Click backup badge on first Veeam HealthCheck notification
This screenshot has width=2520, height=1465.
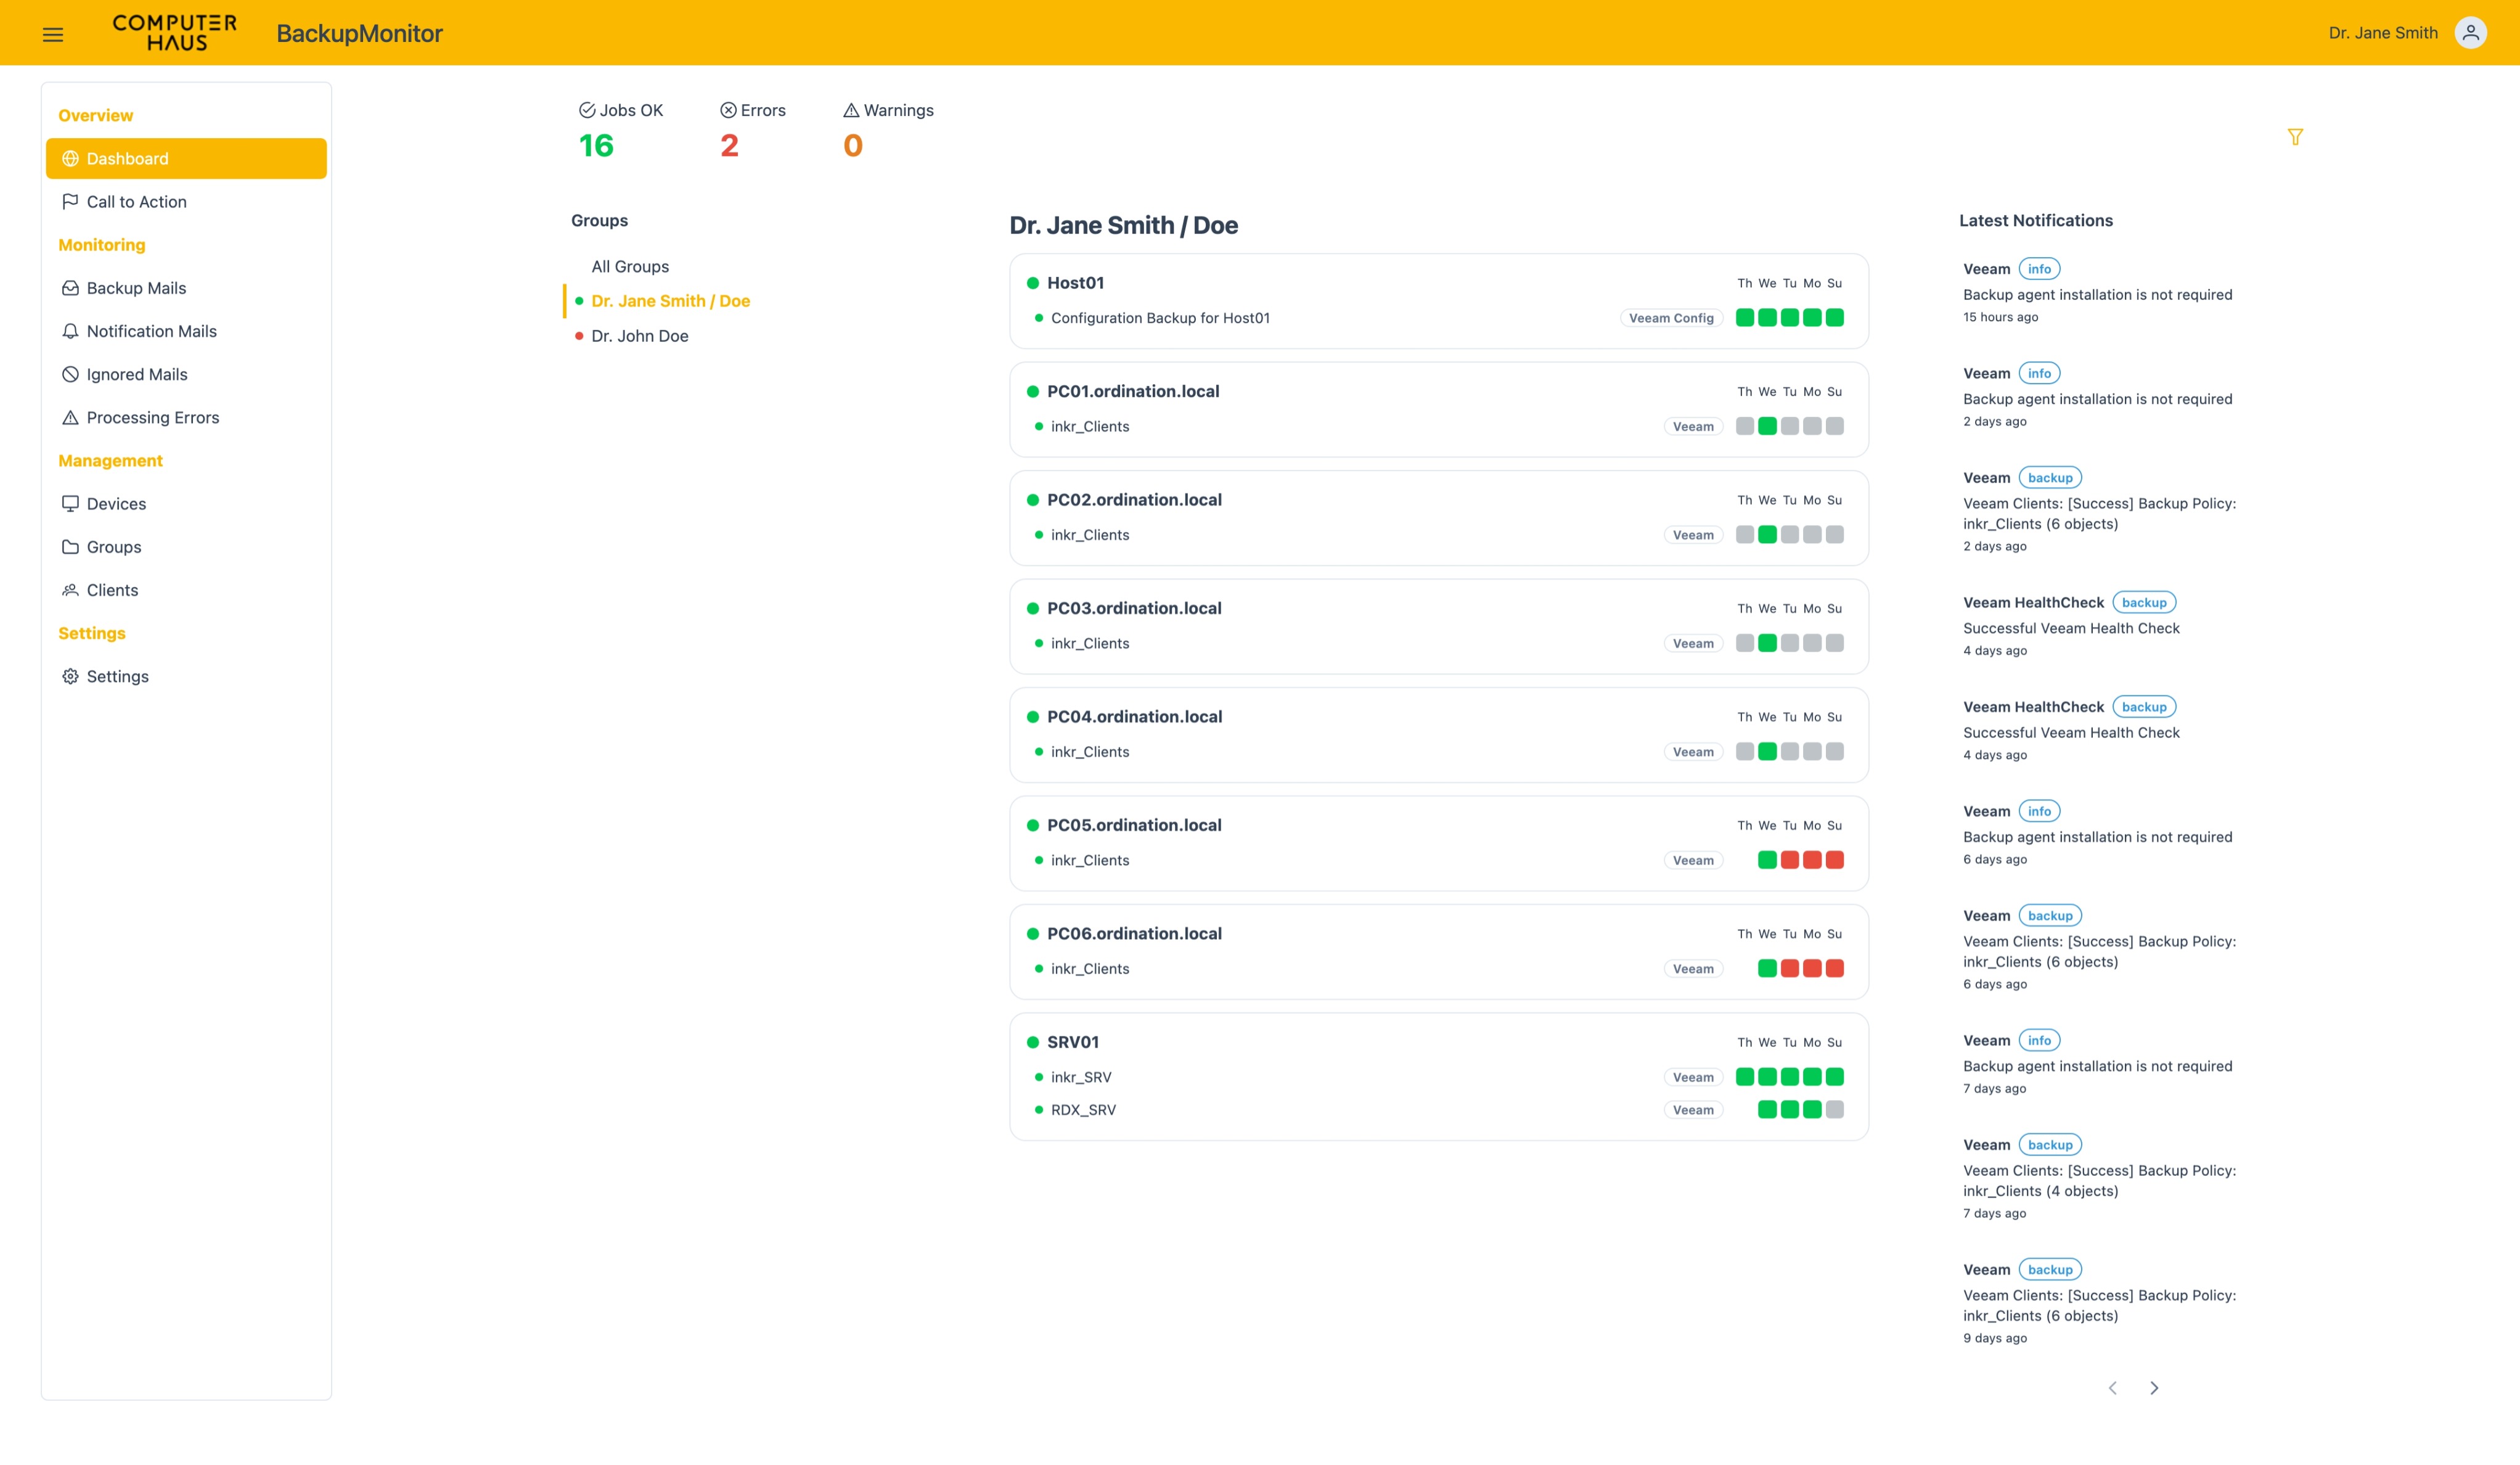coord(2144,603)
